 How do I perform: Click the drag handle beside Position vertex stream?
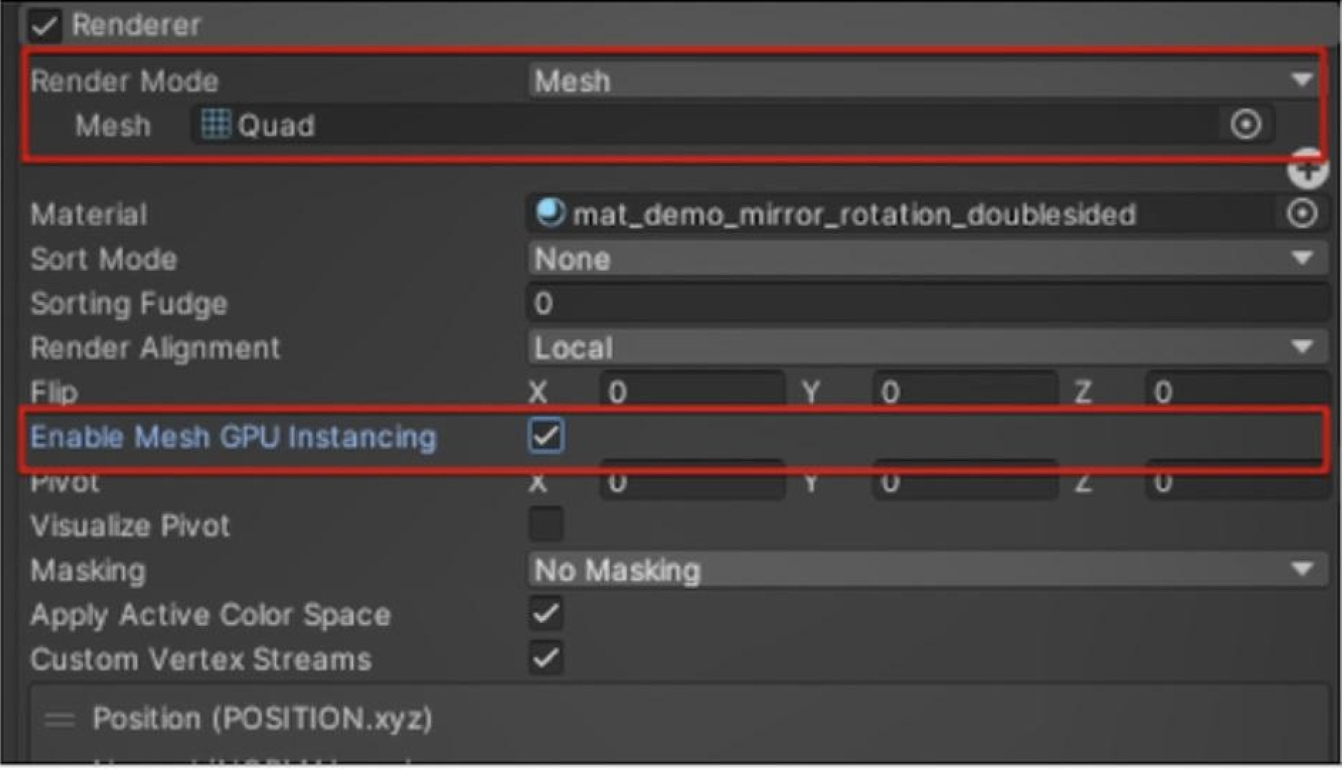pyautogui.click(x=60, y=718)
